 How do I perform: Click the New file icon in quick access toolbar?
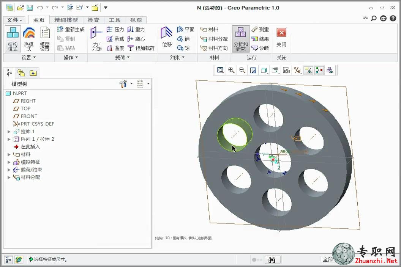pos(9,8)
